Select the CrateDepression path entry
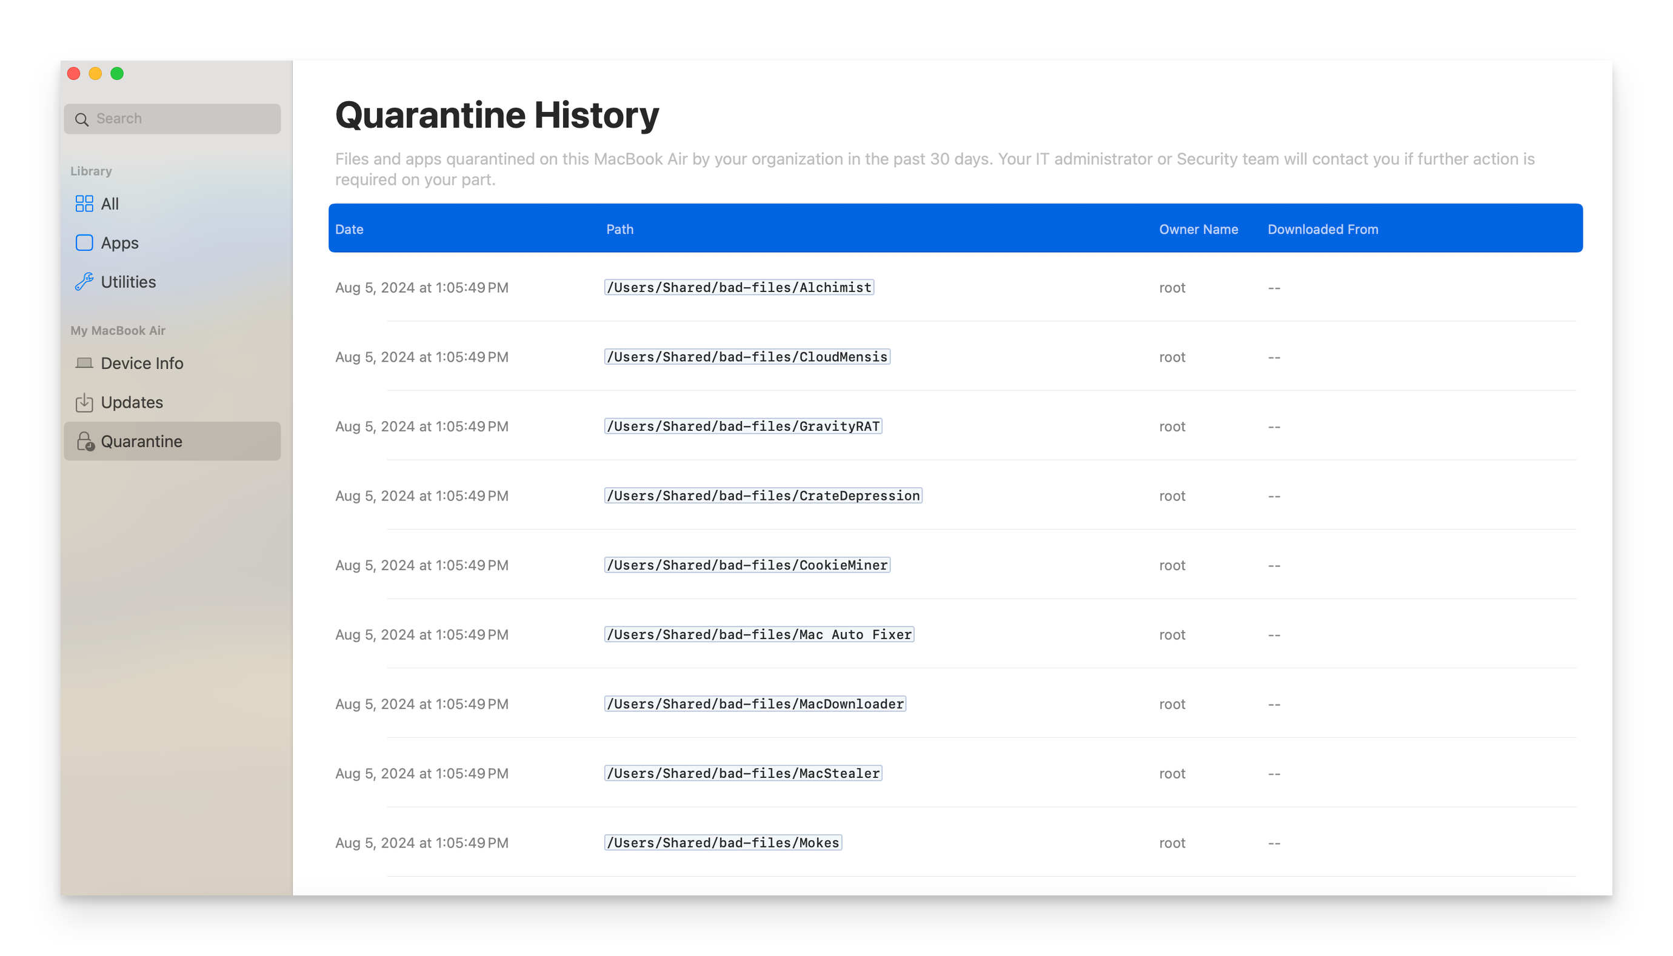 pyautogui.click(x=763, y=496)
